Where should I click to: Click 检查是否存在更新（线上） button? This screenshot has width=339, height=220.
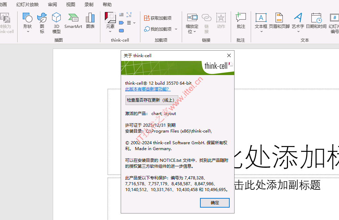pos(152,100)
